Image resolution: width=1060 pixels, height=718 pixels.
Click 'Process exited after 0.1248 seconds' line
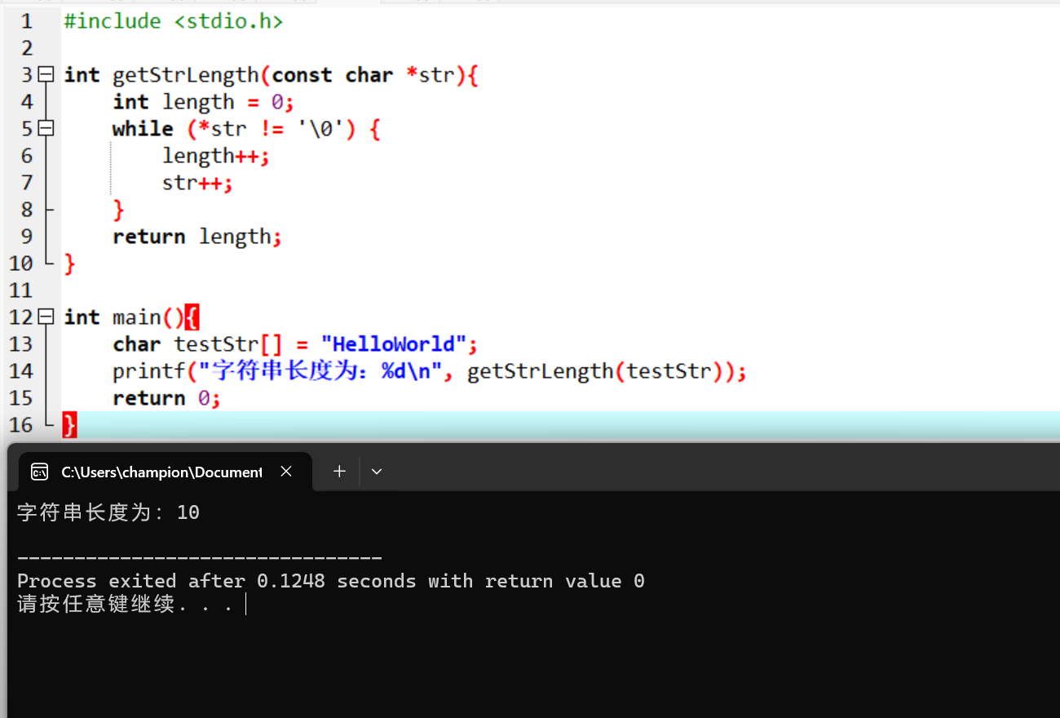click(x=331, y=581)
